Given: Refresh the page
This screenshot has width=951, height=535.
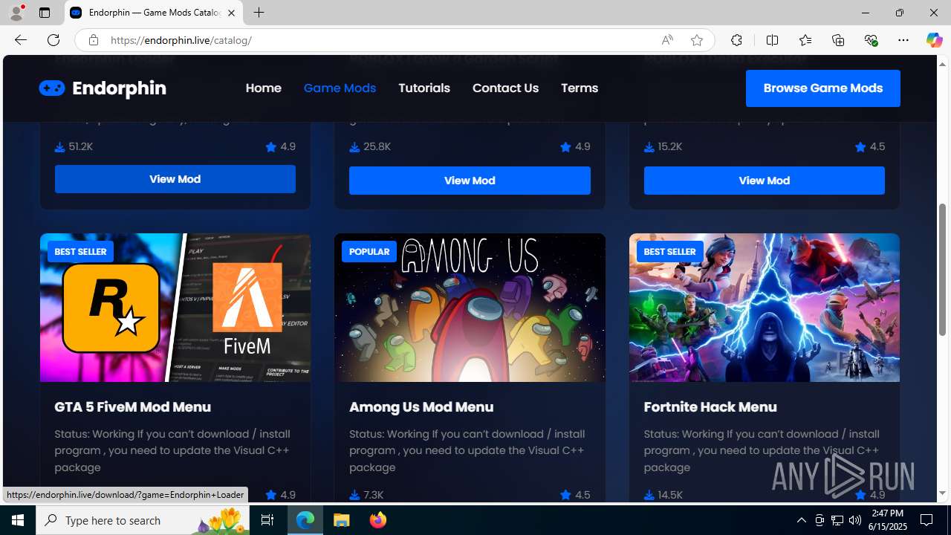Looking at the screenshot, I should click(x=53, y=40).
